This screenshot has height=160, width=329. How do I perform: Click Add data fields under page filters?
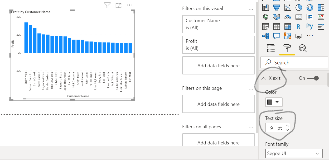pyautogui.click(x=218, y=104)
